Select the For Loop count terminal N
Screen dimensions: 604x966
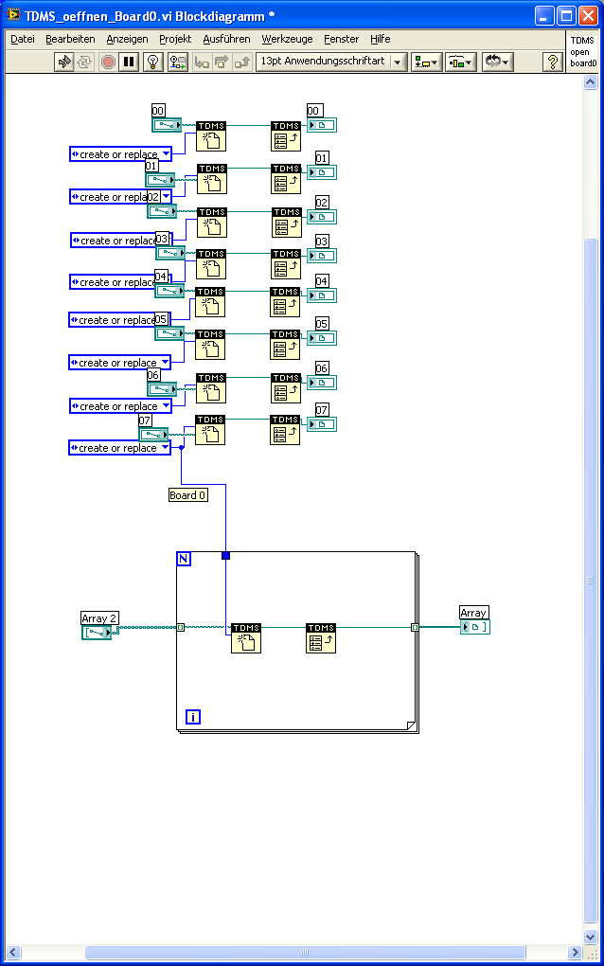pos(184,559)
